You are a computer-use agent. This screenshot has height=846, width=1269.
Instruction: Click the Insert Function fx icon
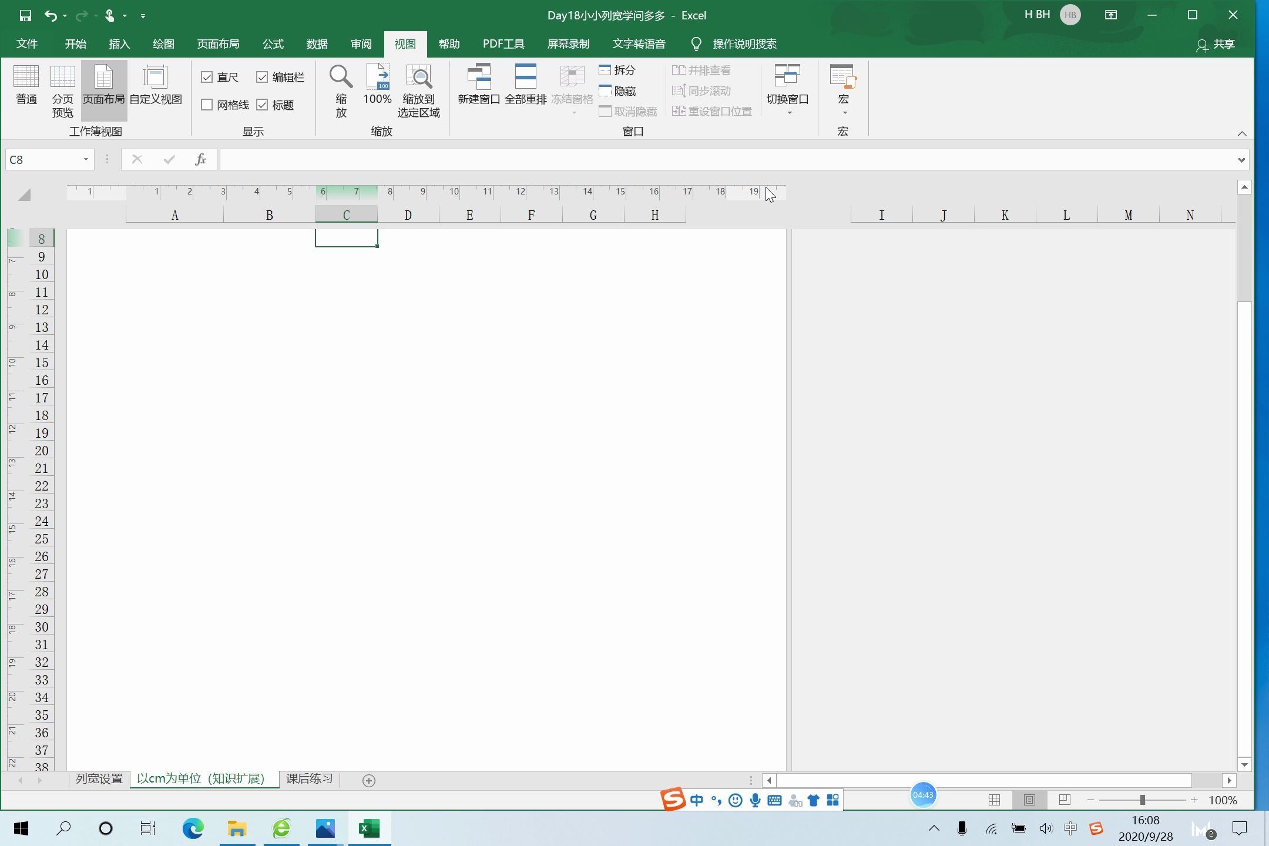200,159
